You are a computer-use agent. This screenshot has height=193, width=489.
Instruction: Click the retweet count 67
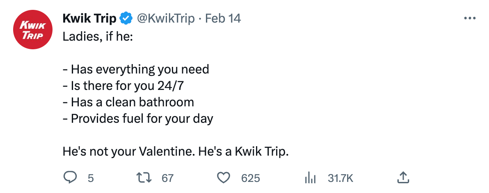tap(167, 178)
